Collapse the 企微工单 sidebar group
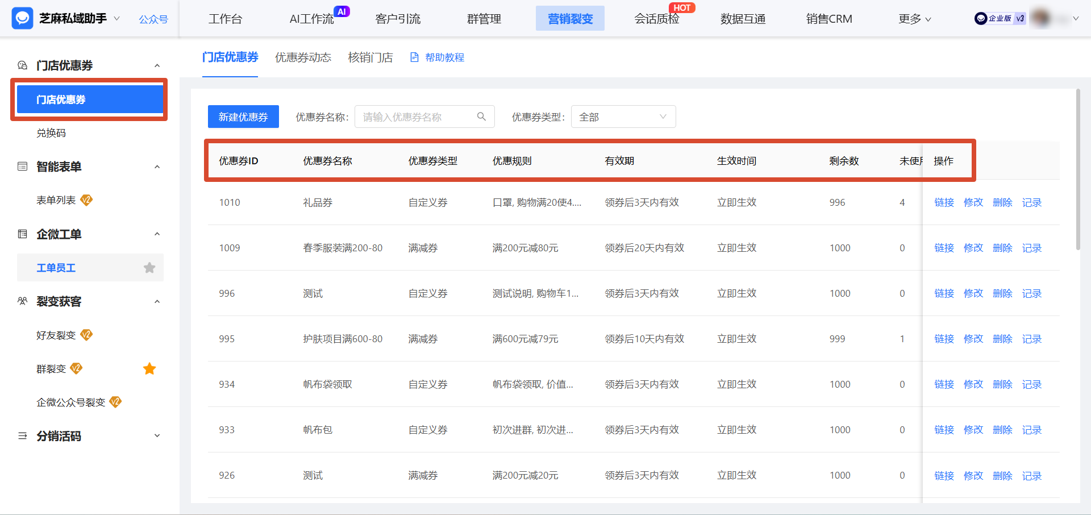Viewport: 1091px width, 515px height. 157,234
